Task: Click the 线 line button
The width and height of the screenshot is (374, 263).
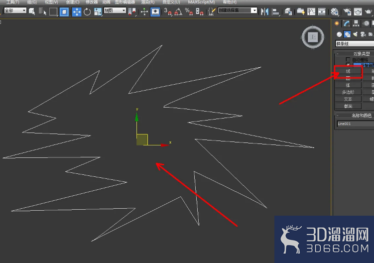Action: [x=348, y=71]
